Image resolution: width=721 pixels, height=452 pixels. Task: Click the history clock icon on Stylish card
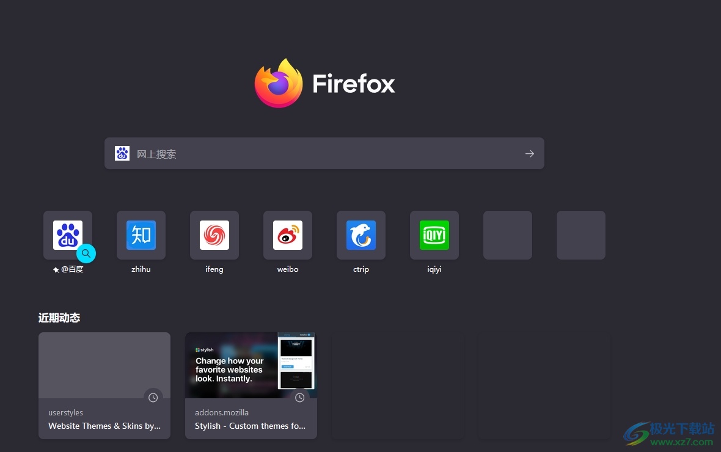300,398
